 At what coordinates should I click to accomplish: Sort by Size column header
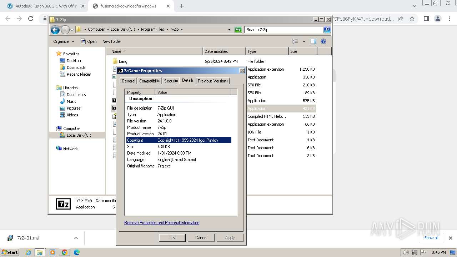pyautogui.click(x=303, y=51)
